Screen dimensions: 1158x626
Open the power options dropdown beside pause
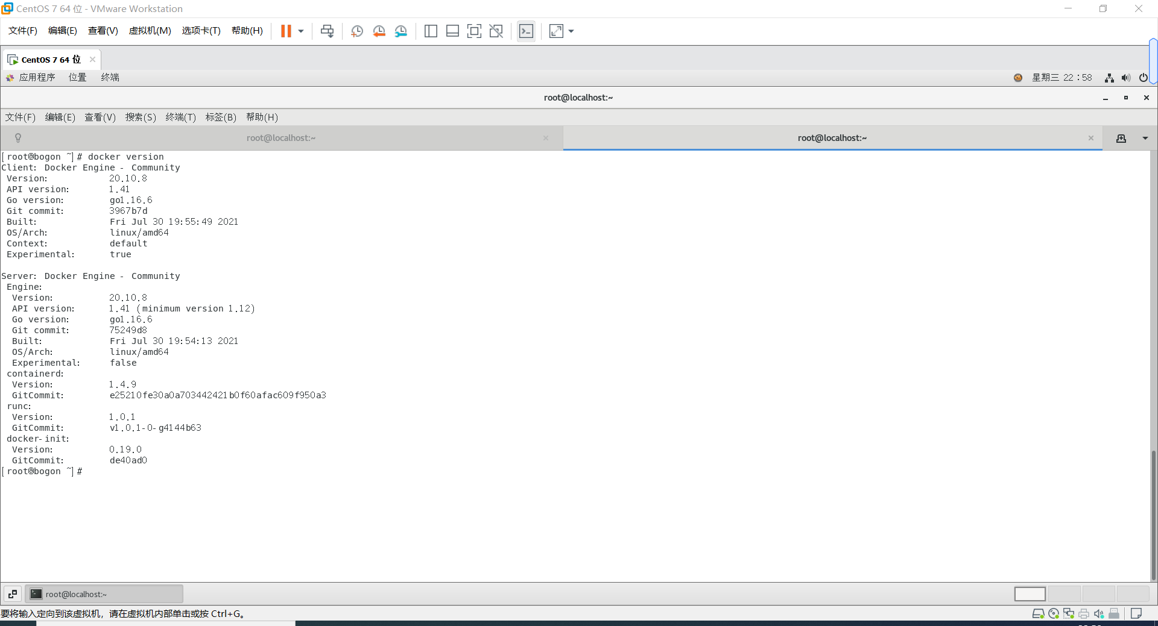pos(301,31)
